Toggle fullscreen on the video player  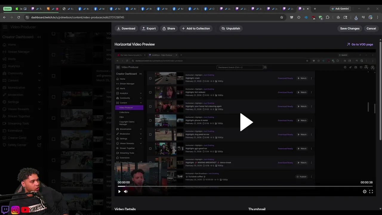pyautogui.click(x=371, y=191)
